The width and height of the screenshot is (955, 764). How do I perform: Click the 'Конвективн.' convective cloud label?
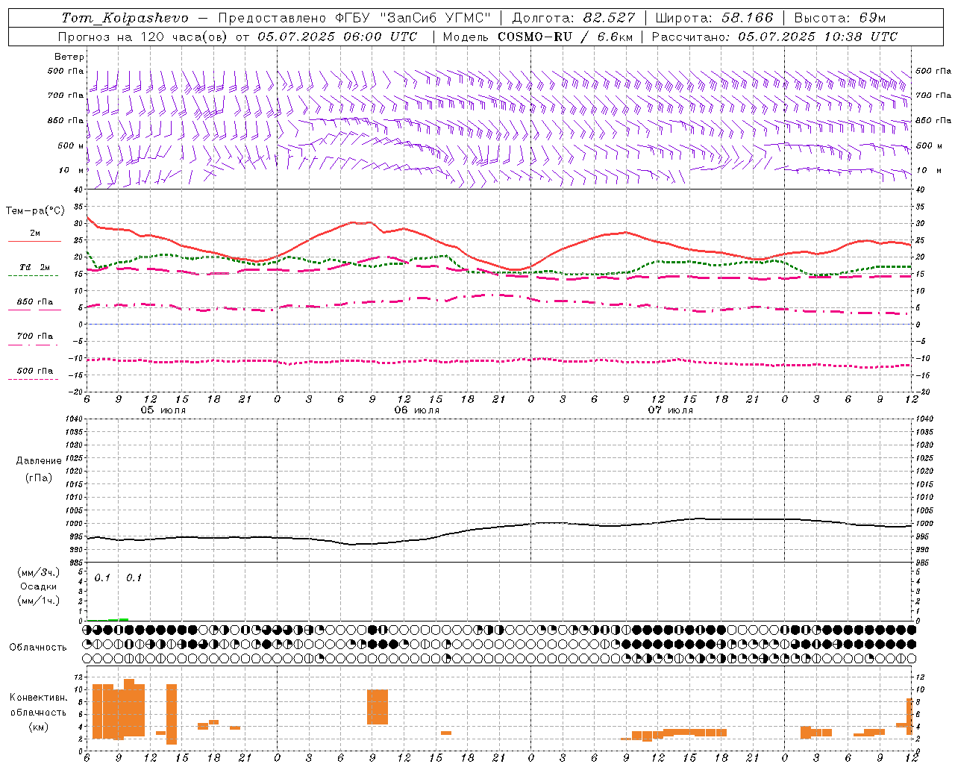(39, 698)
